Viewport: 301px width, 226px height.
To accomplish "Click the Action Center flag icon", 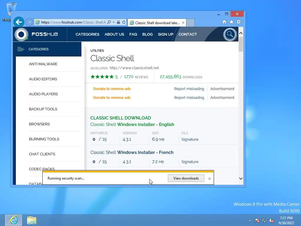I will pyautogui.click(x=257, y=220).
